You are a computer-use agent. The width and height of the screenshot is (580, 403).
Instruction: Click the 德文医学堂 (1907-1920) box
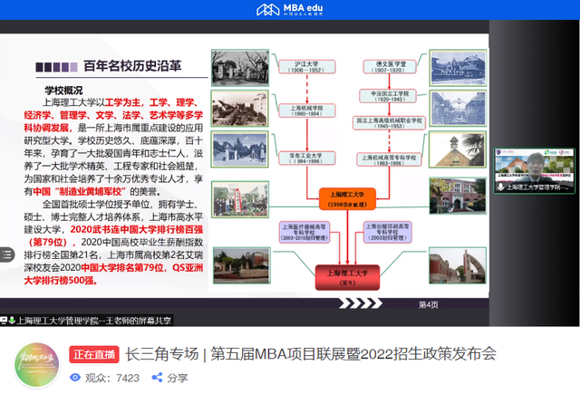click(391, 67)
